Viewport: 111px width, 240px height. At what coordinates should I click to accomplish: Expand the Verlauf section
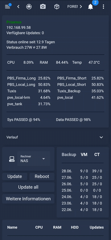coord(55,137)
